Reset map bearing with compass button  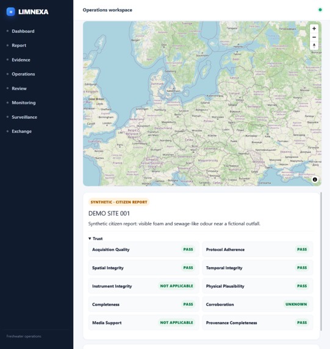pos(314,46)
